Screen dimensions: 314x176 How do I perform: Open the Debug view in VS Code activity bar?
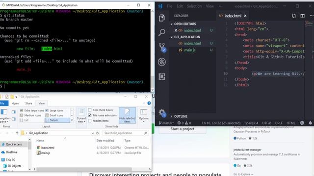coord(161,62)
